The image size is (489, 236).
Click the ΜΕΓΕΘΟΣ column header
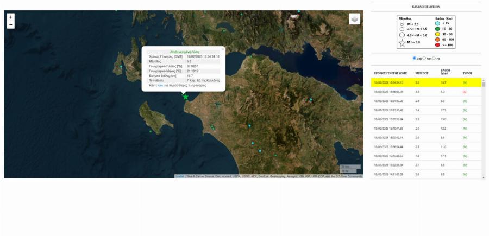click(x=422, y=73)
